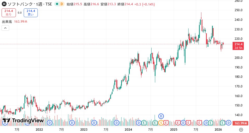Click the +0.3 (+0.14%) change value
The height and width of the screenshot is (133, 249).
coord(145,4)
